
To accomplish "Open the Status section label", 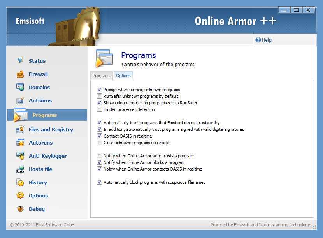I will tap(37, 61).
